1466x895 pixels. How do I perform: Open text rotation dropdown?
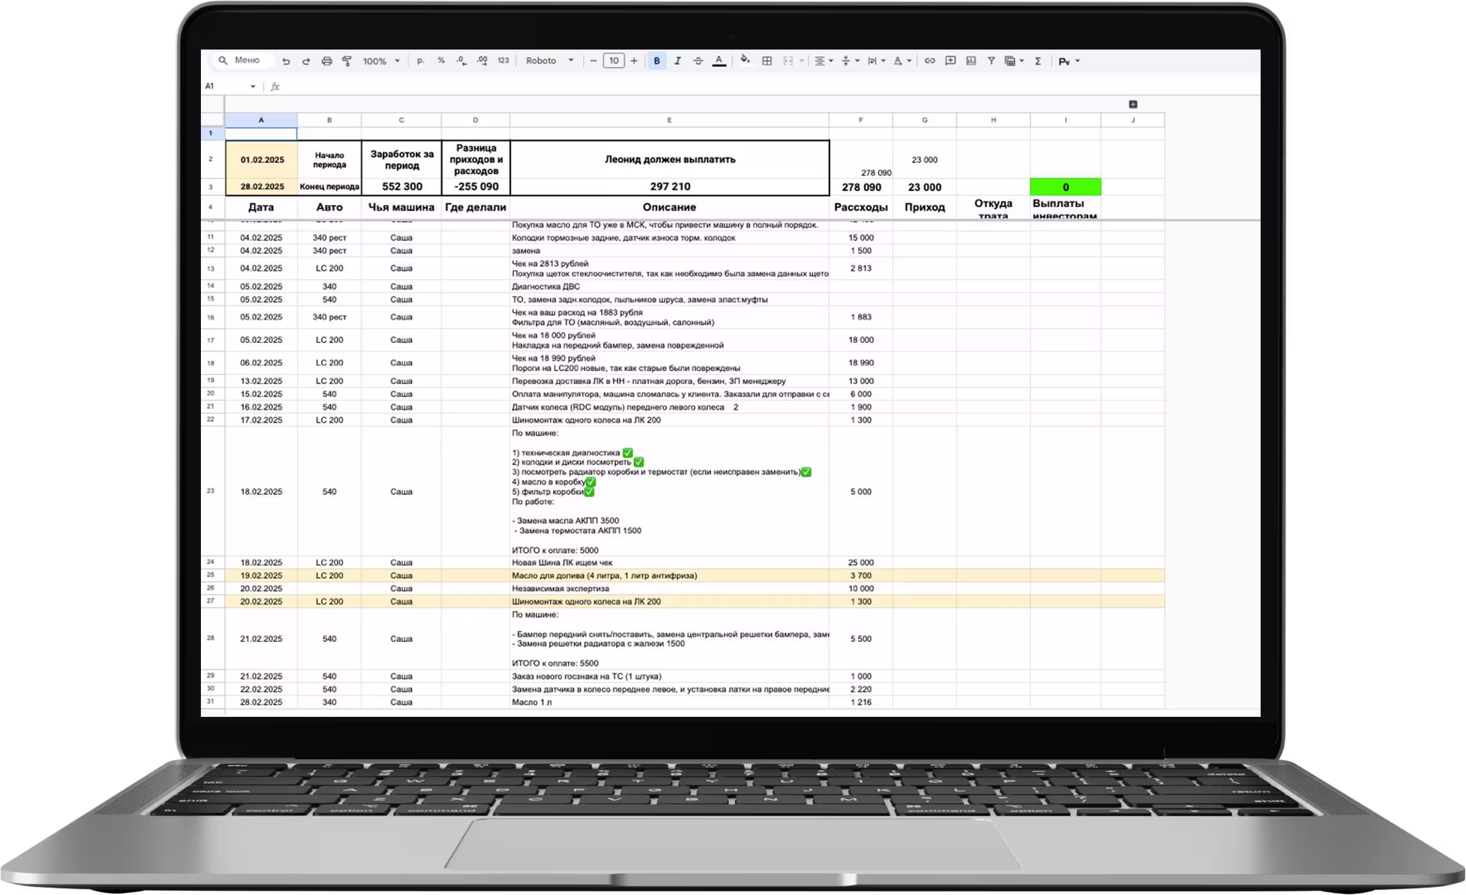pos(902,61)
